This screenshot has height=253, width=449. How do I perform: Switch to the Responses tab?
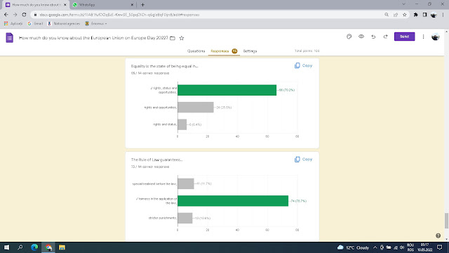(x=224, y=51)
